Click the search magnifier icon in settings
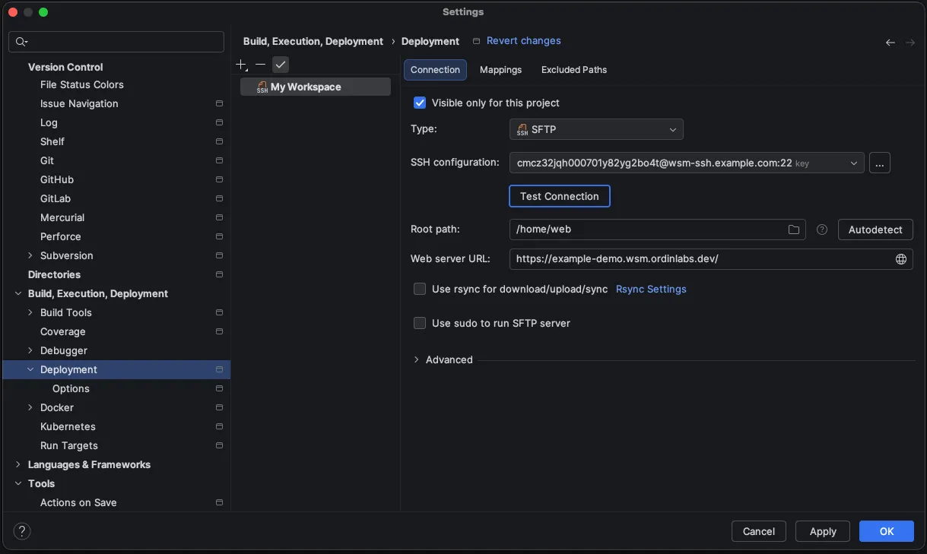The height and width of the screenshot is (554, 927). coord(21,42)
